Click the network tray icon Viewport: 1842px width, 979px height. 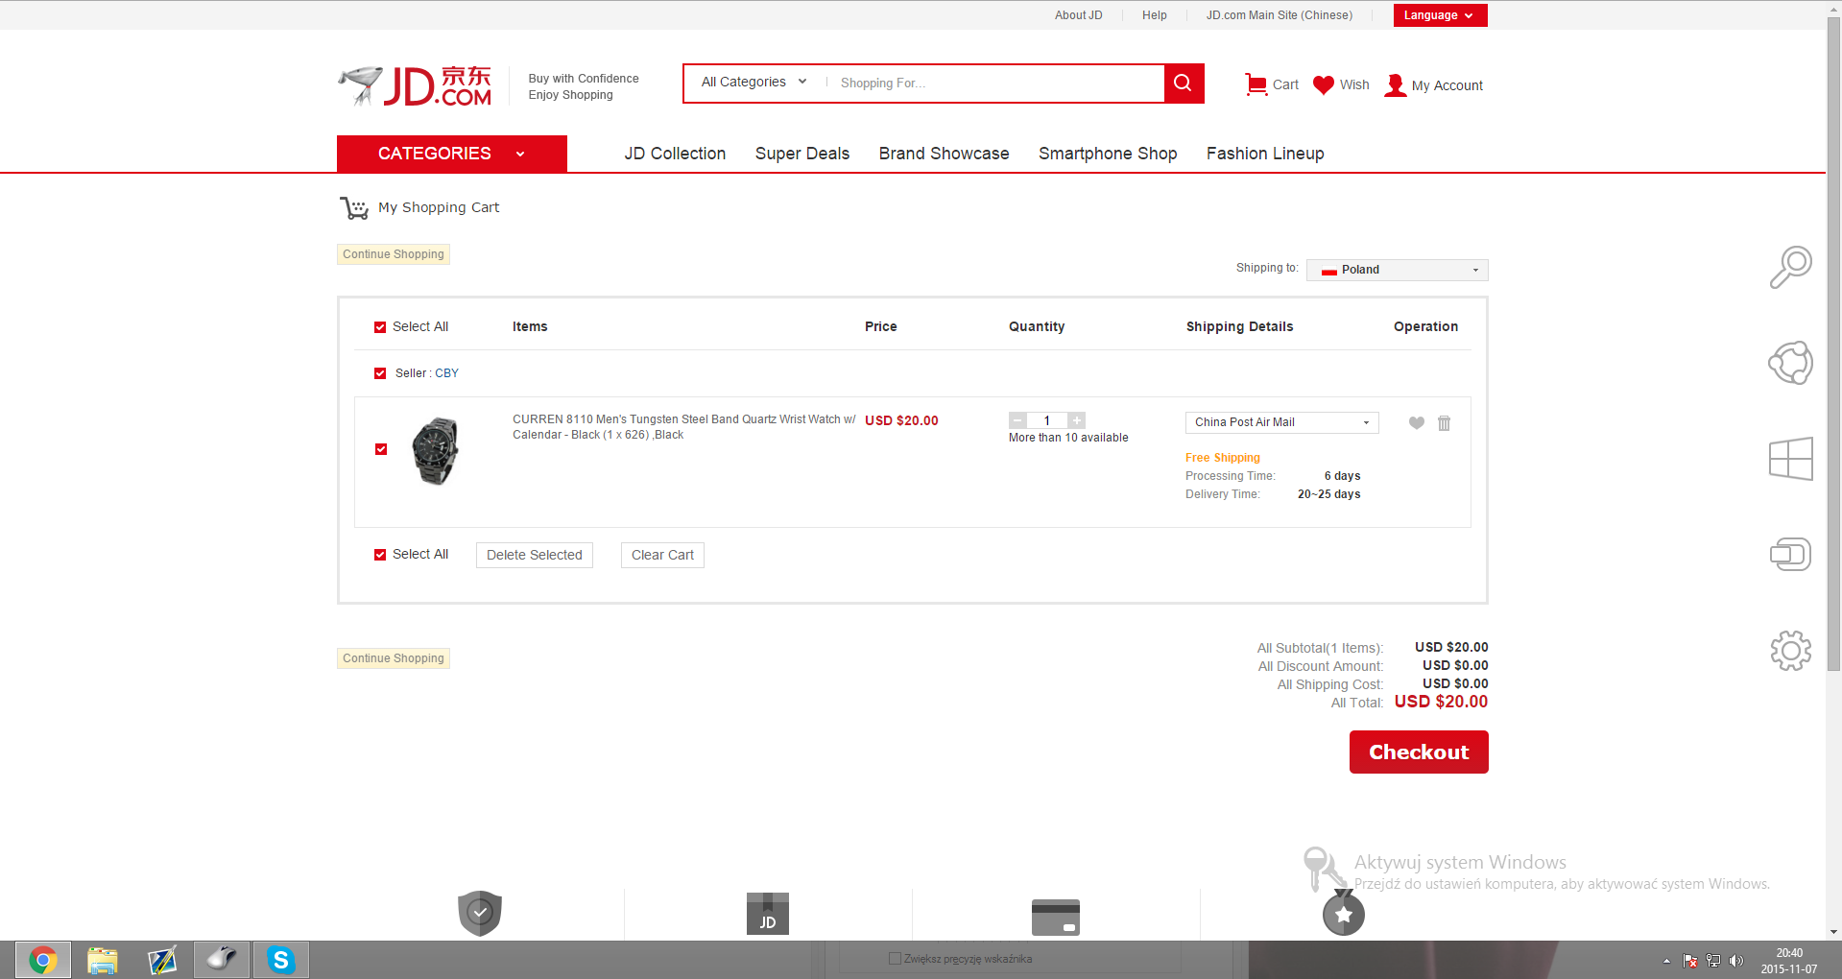tap(1713, 961)
